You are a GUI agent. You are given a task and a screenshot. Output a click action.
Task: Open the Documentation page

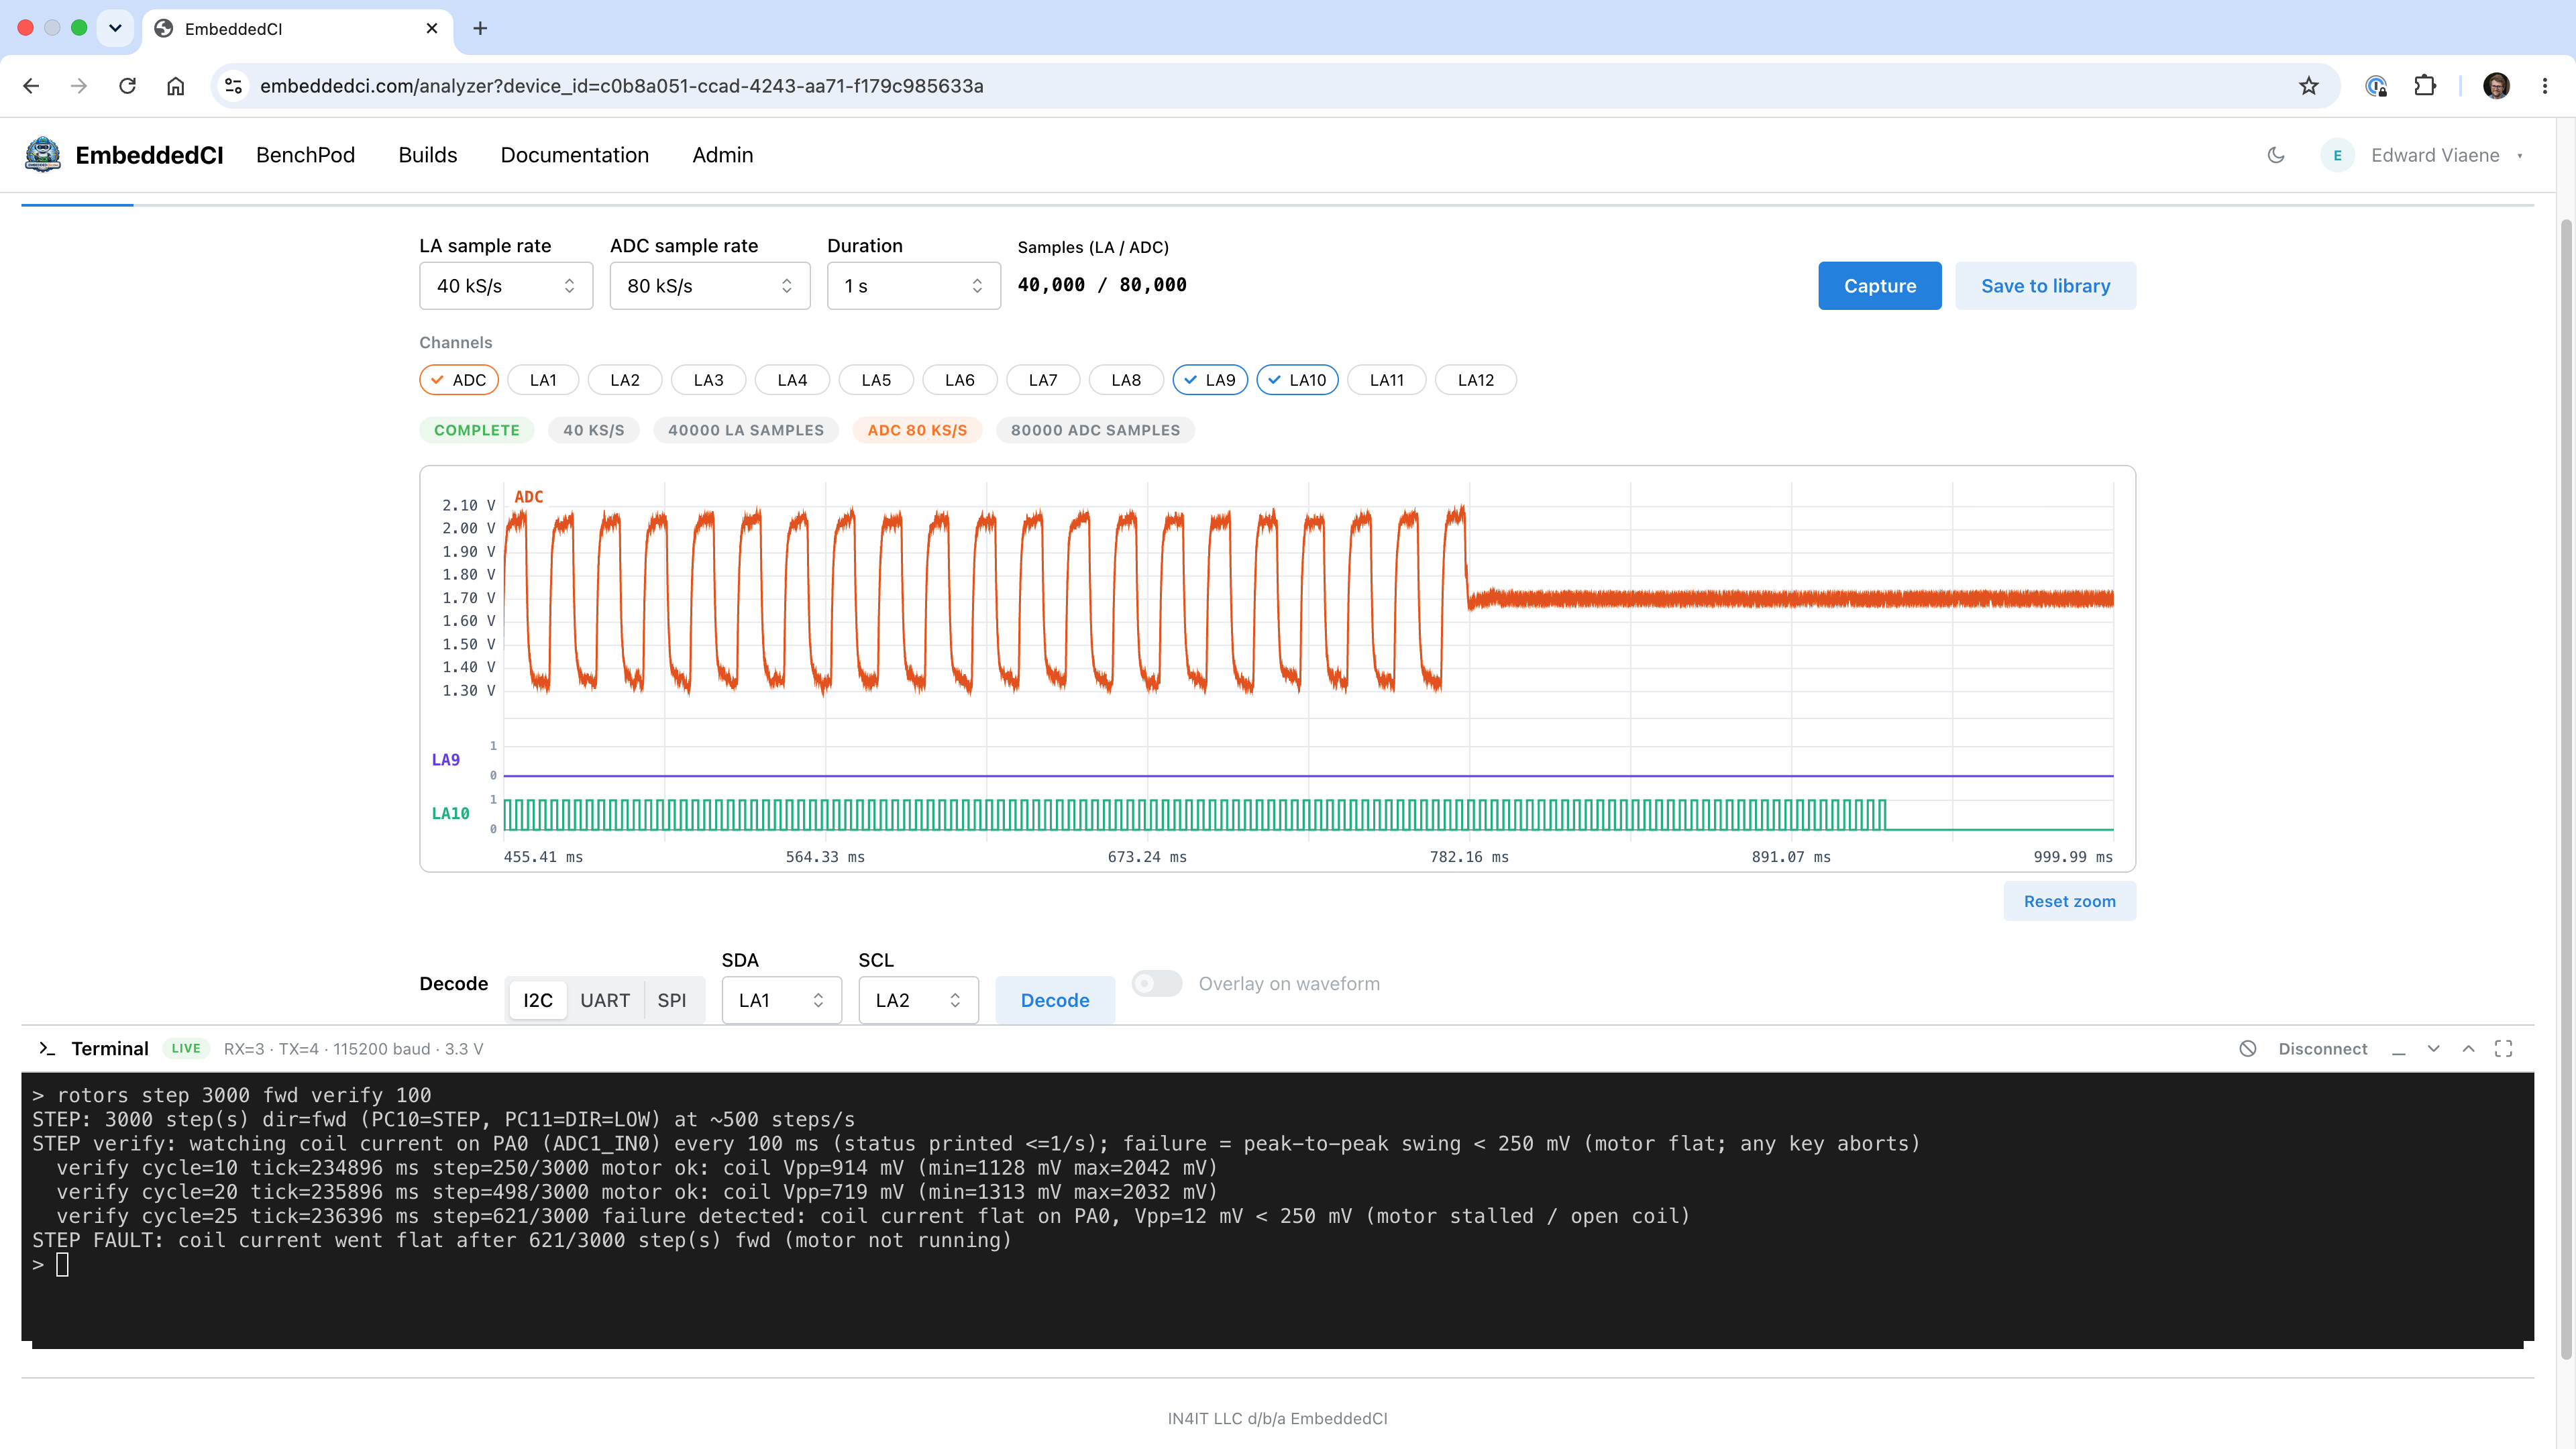point(575,155)
